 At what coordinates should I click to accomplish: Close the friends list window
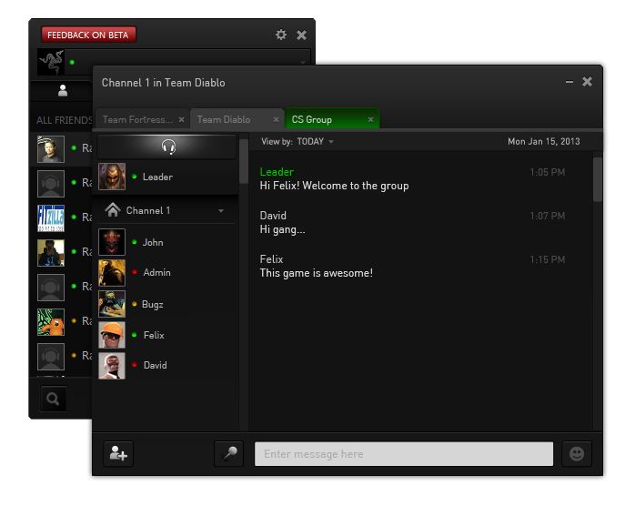click(302, 35)
